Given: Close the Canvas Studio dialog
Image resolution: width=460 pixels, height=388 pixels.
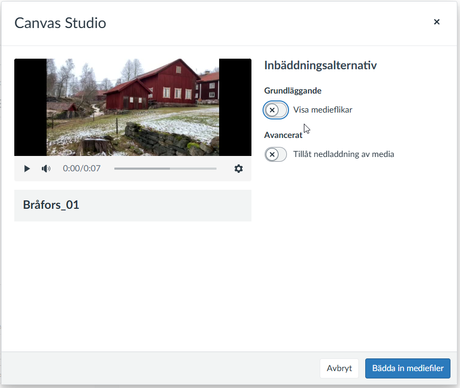Looking at the screenshot, I should coord(437,22).
